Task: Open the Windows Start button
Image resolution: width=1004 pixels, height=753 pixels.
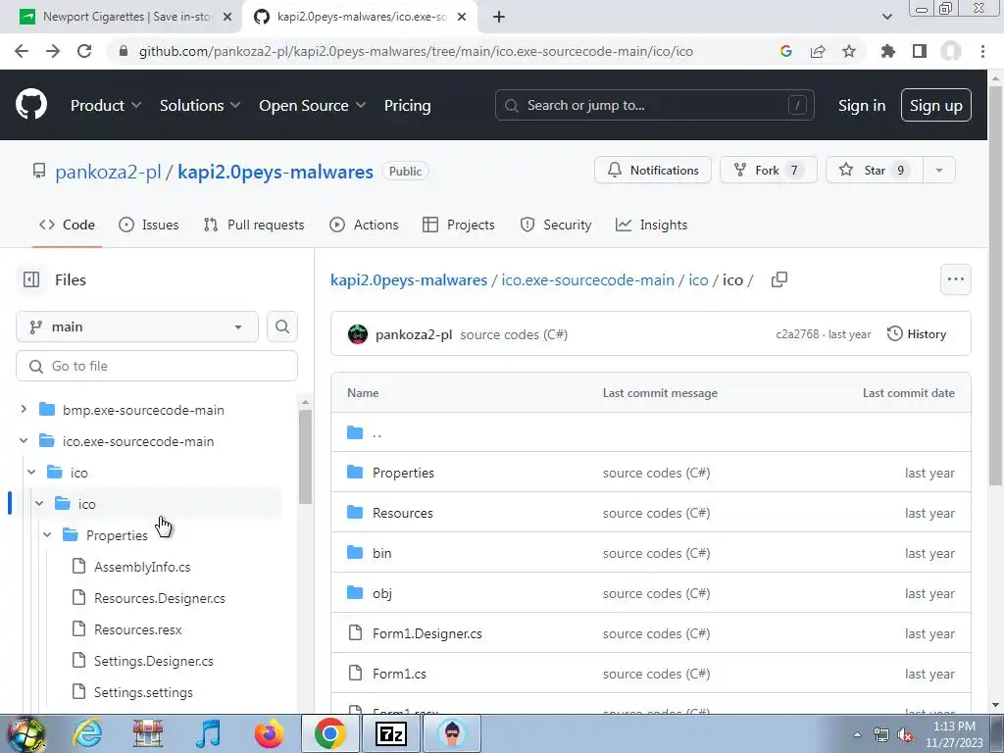Action: pos(25,733)
